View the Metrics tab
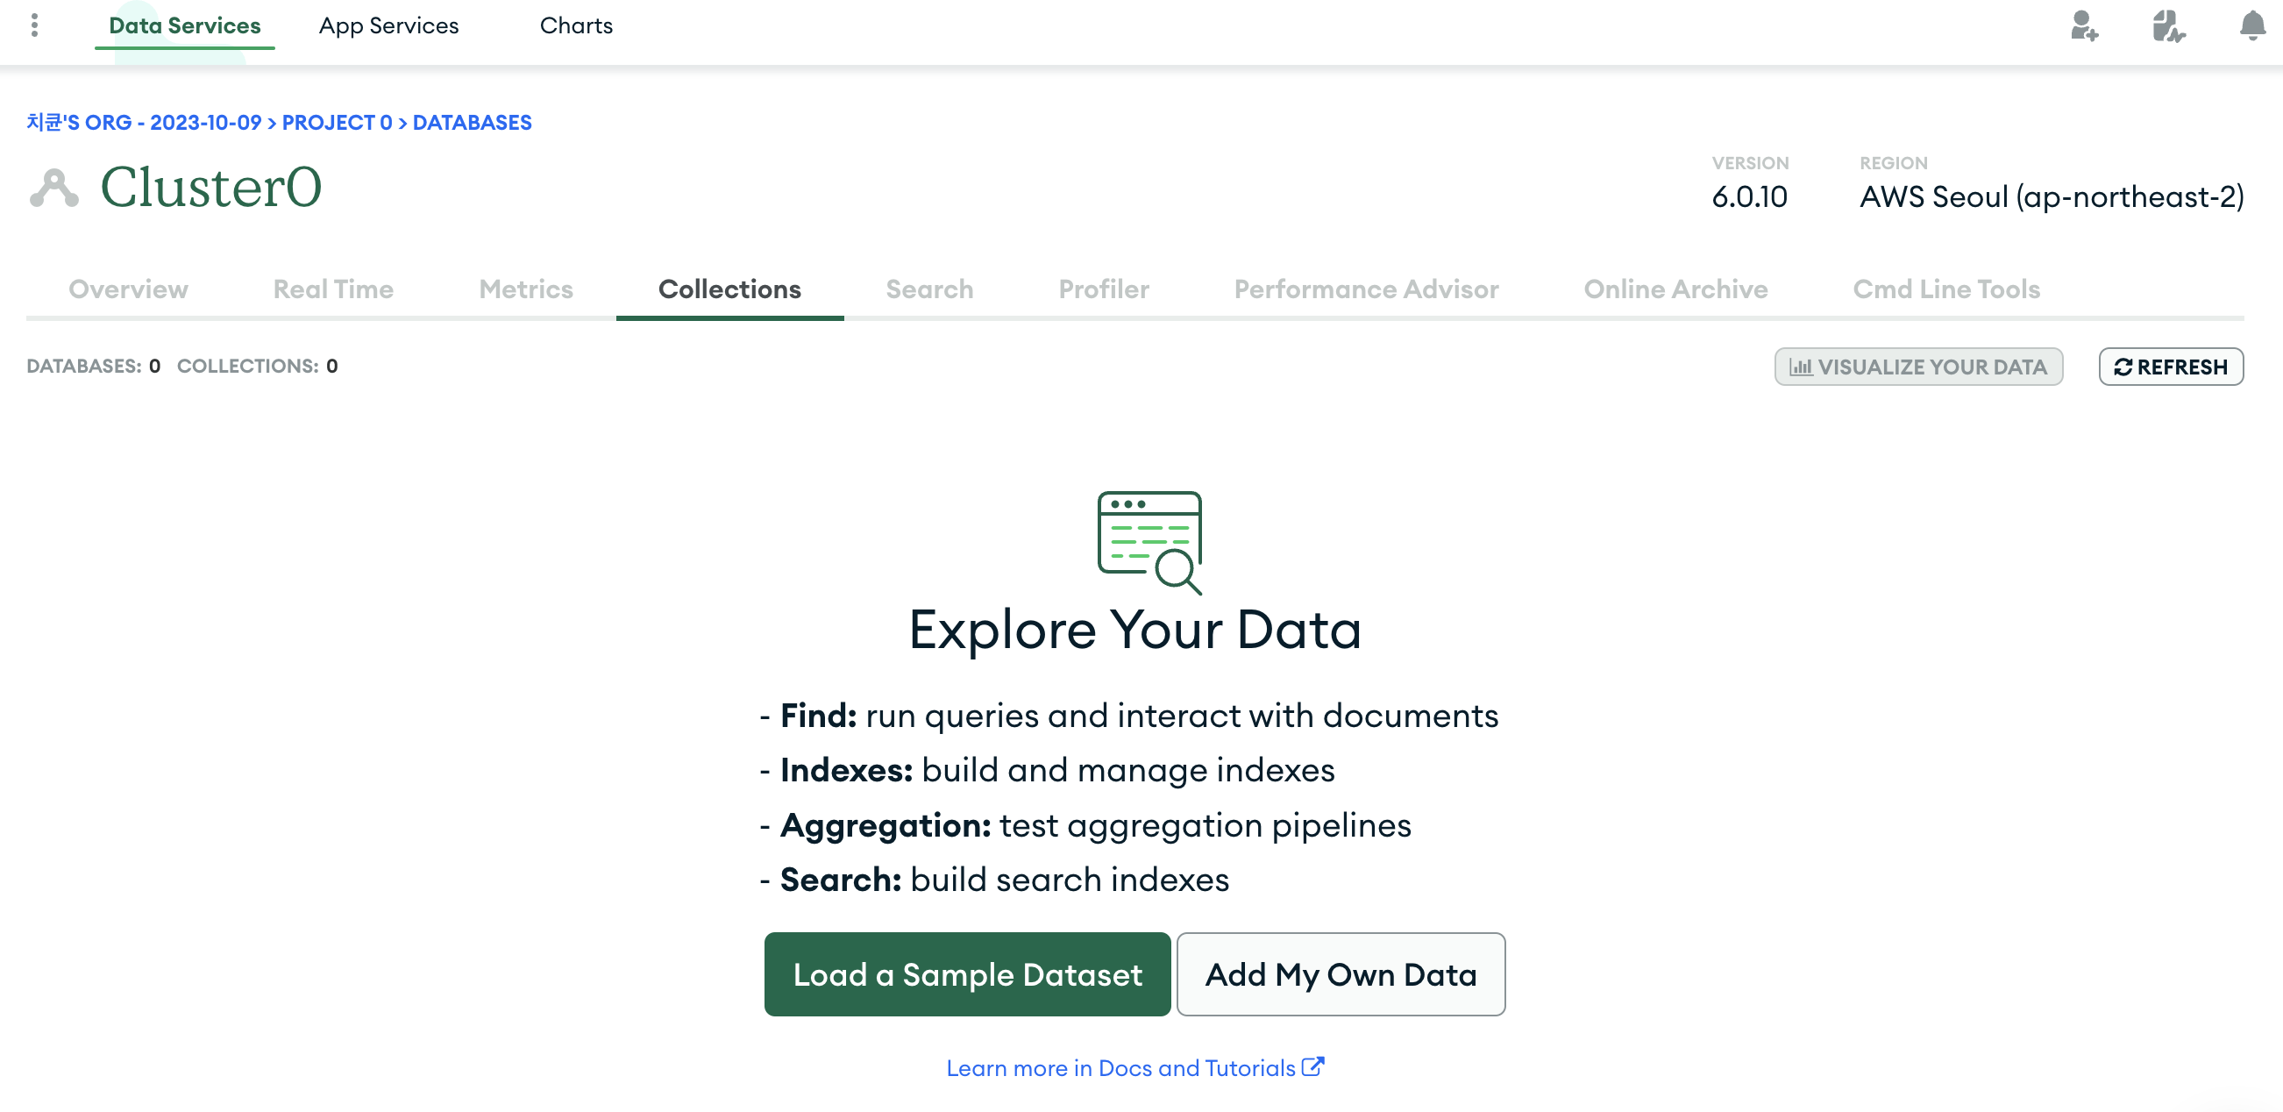This screenshot has width=2283, height=1112. click(x=525, y=289)
